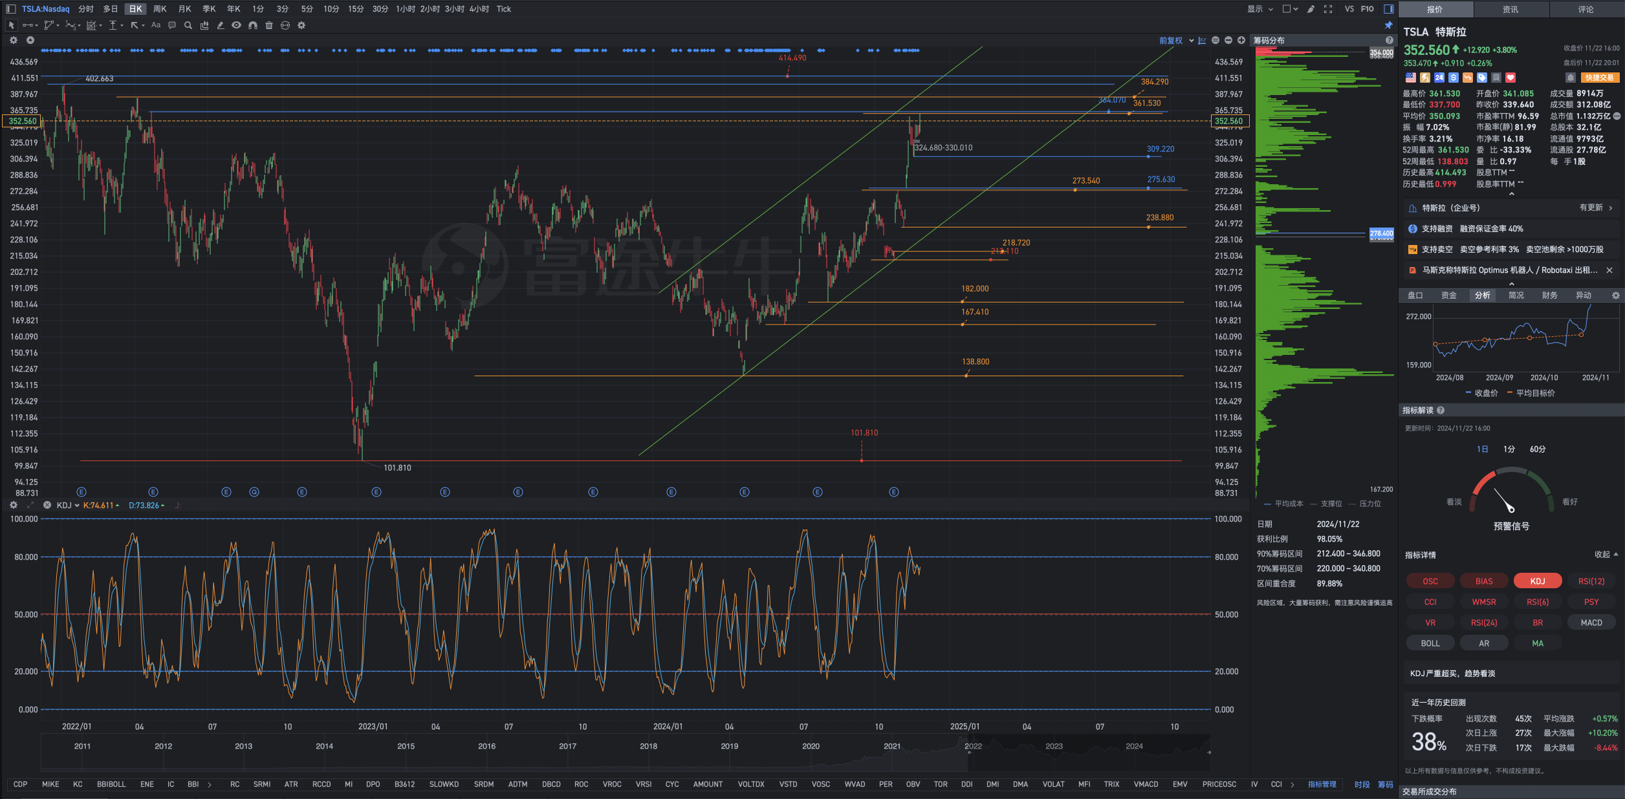Open F10 company info
The width and height of the screenshot is (1625, 799).
(1368, 9)
